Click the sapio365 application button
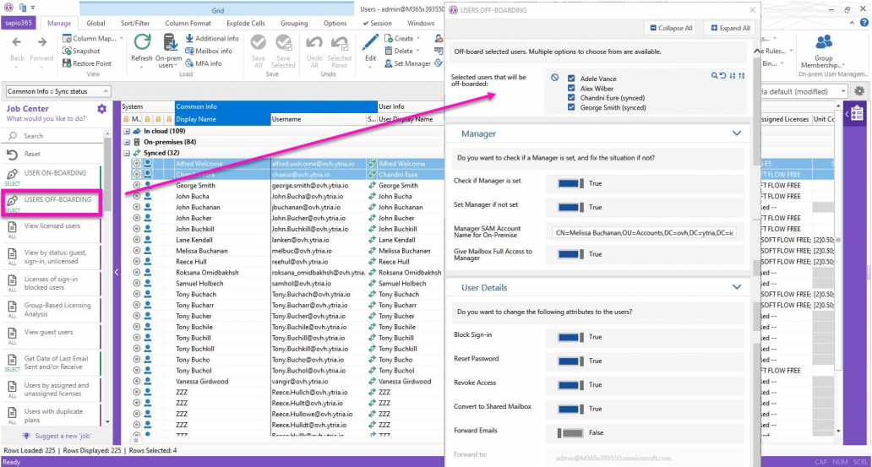The height and width of the screenshot is (467, 872). [19, 24]
